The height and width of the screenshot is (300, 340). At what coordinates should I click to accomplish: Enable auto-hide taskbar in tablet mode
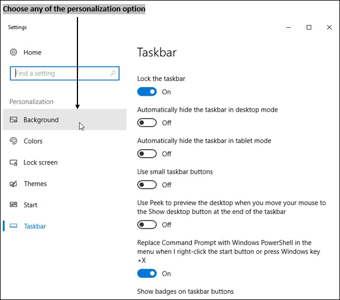147,154
